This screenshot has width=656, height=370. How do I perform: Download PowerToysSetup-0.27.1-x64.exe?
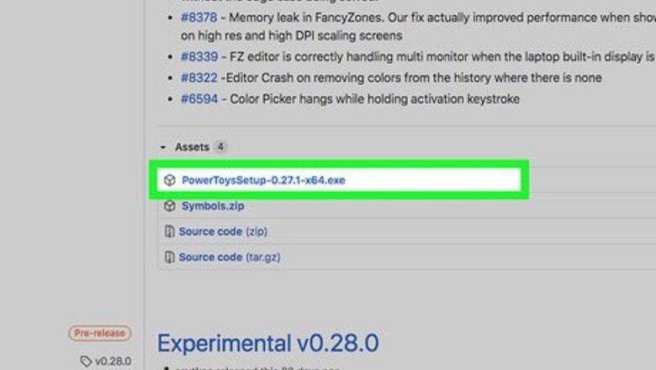(x=263, y=180)
